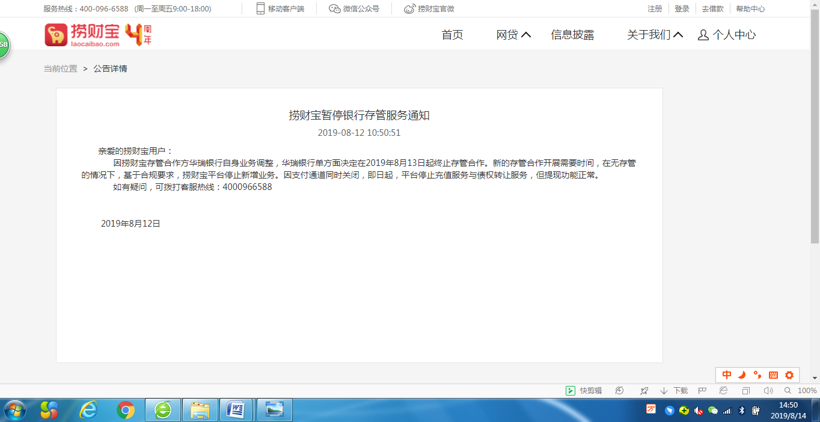The image size is (820, 422).
Task: Click the 当前位置 breadcrumb text
Action: coord(60,69)
